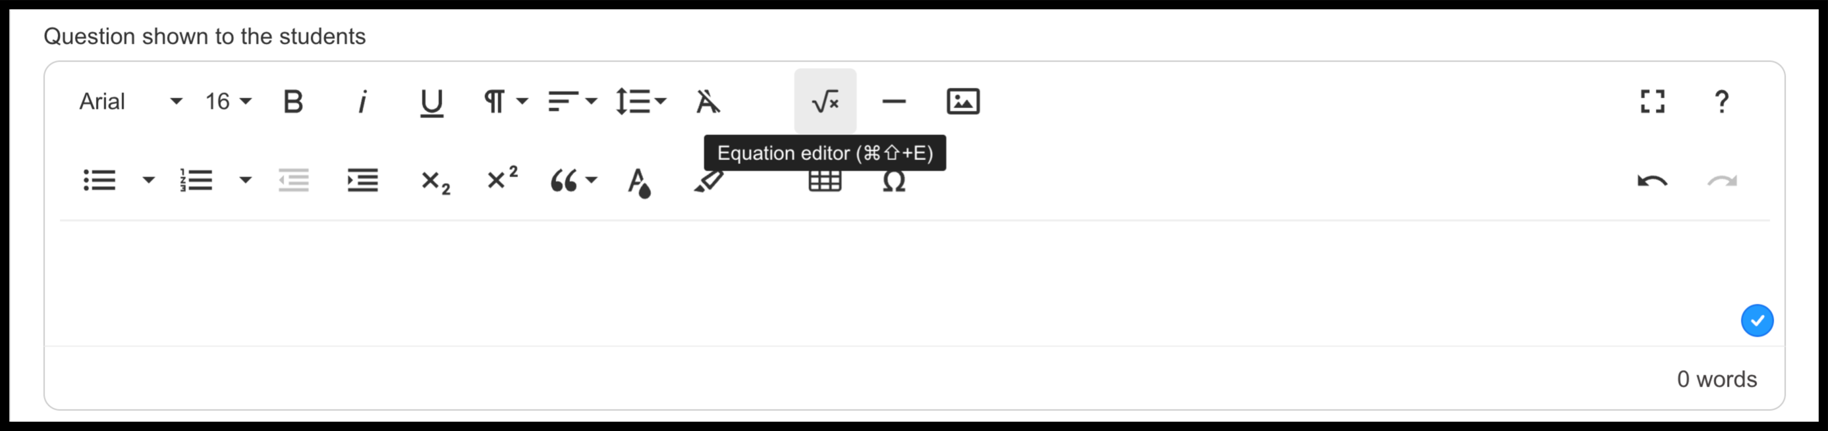
Task: Insert special character with Omega icon
Action: (893, 182)
